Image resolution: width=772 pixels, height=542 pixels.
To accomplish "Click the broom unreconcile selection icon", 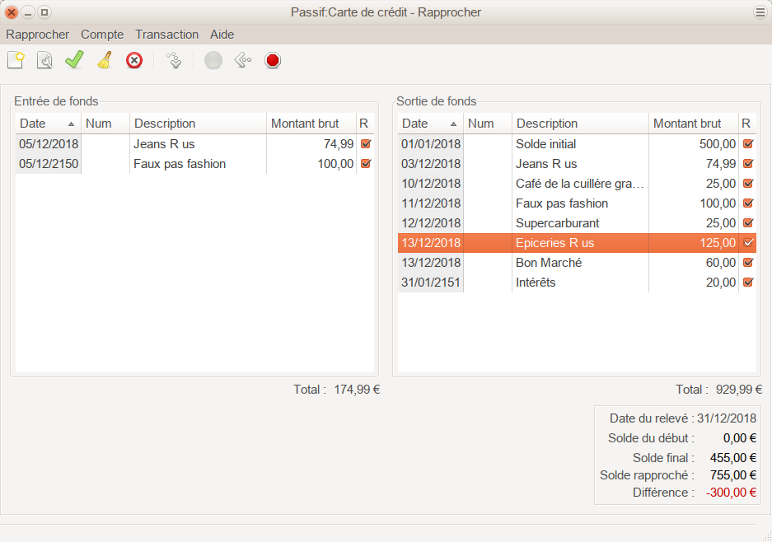I will [x=105, y=60].
